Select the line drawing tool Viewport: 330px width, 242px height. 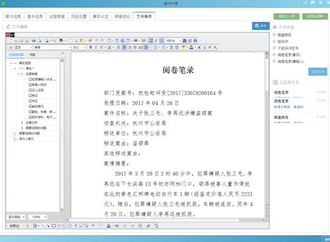click(42, 226)
